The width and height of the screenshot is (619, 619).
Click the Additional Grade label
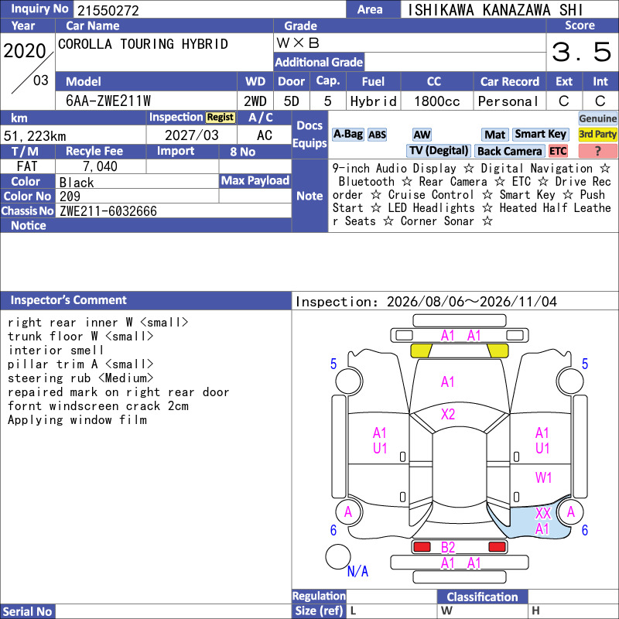coord(319,62)
